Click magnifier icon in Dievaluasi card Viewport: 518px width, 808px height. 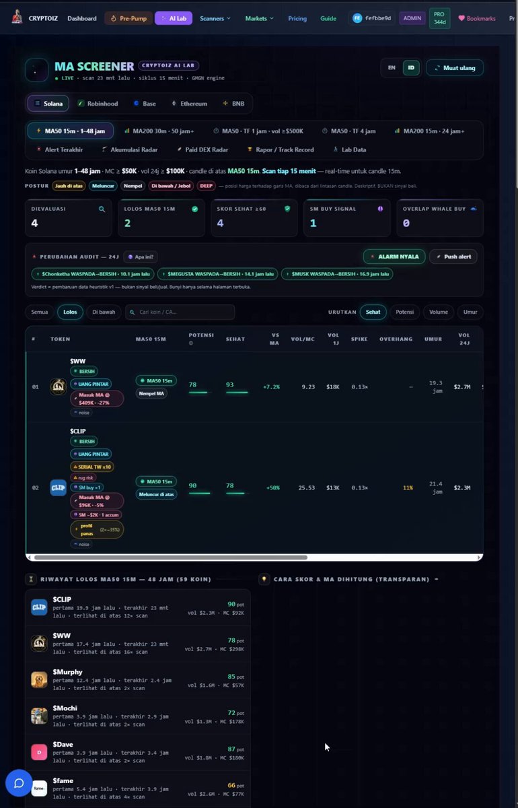(102, 209)
